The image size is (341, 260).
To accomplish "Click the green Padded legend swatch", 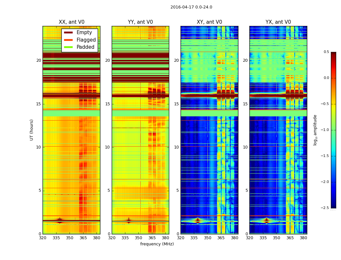I will (68, 47).
